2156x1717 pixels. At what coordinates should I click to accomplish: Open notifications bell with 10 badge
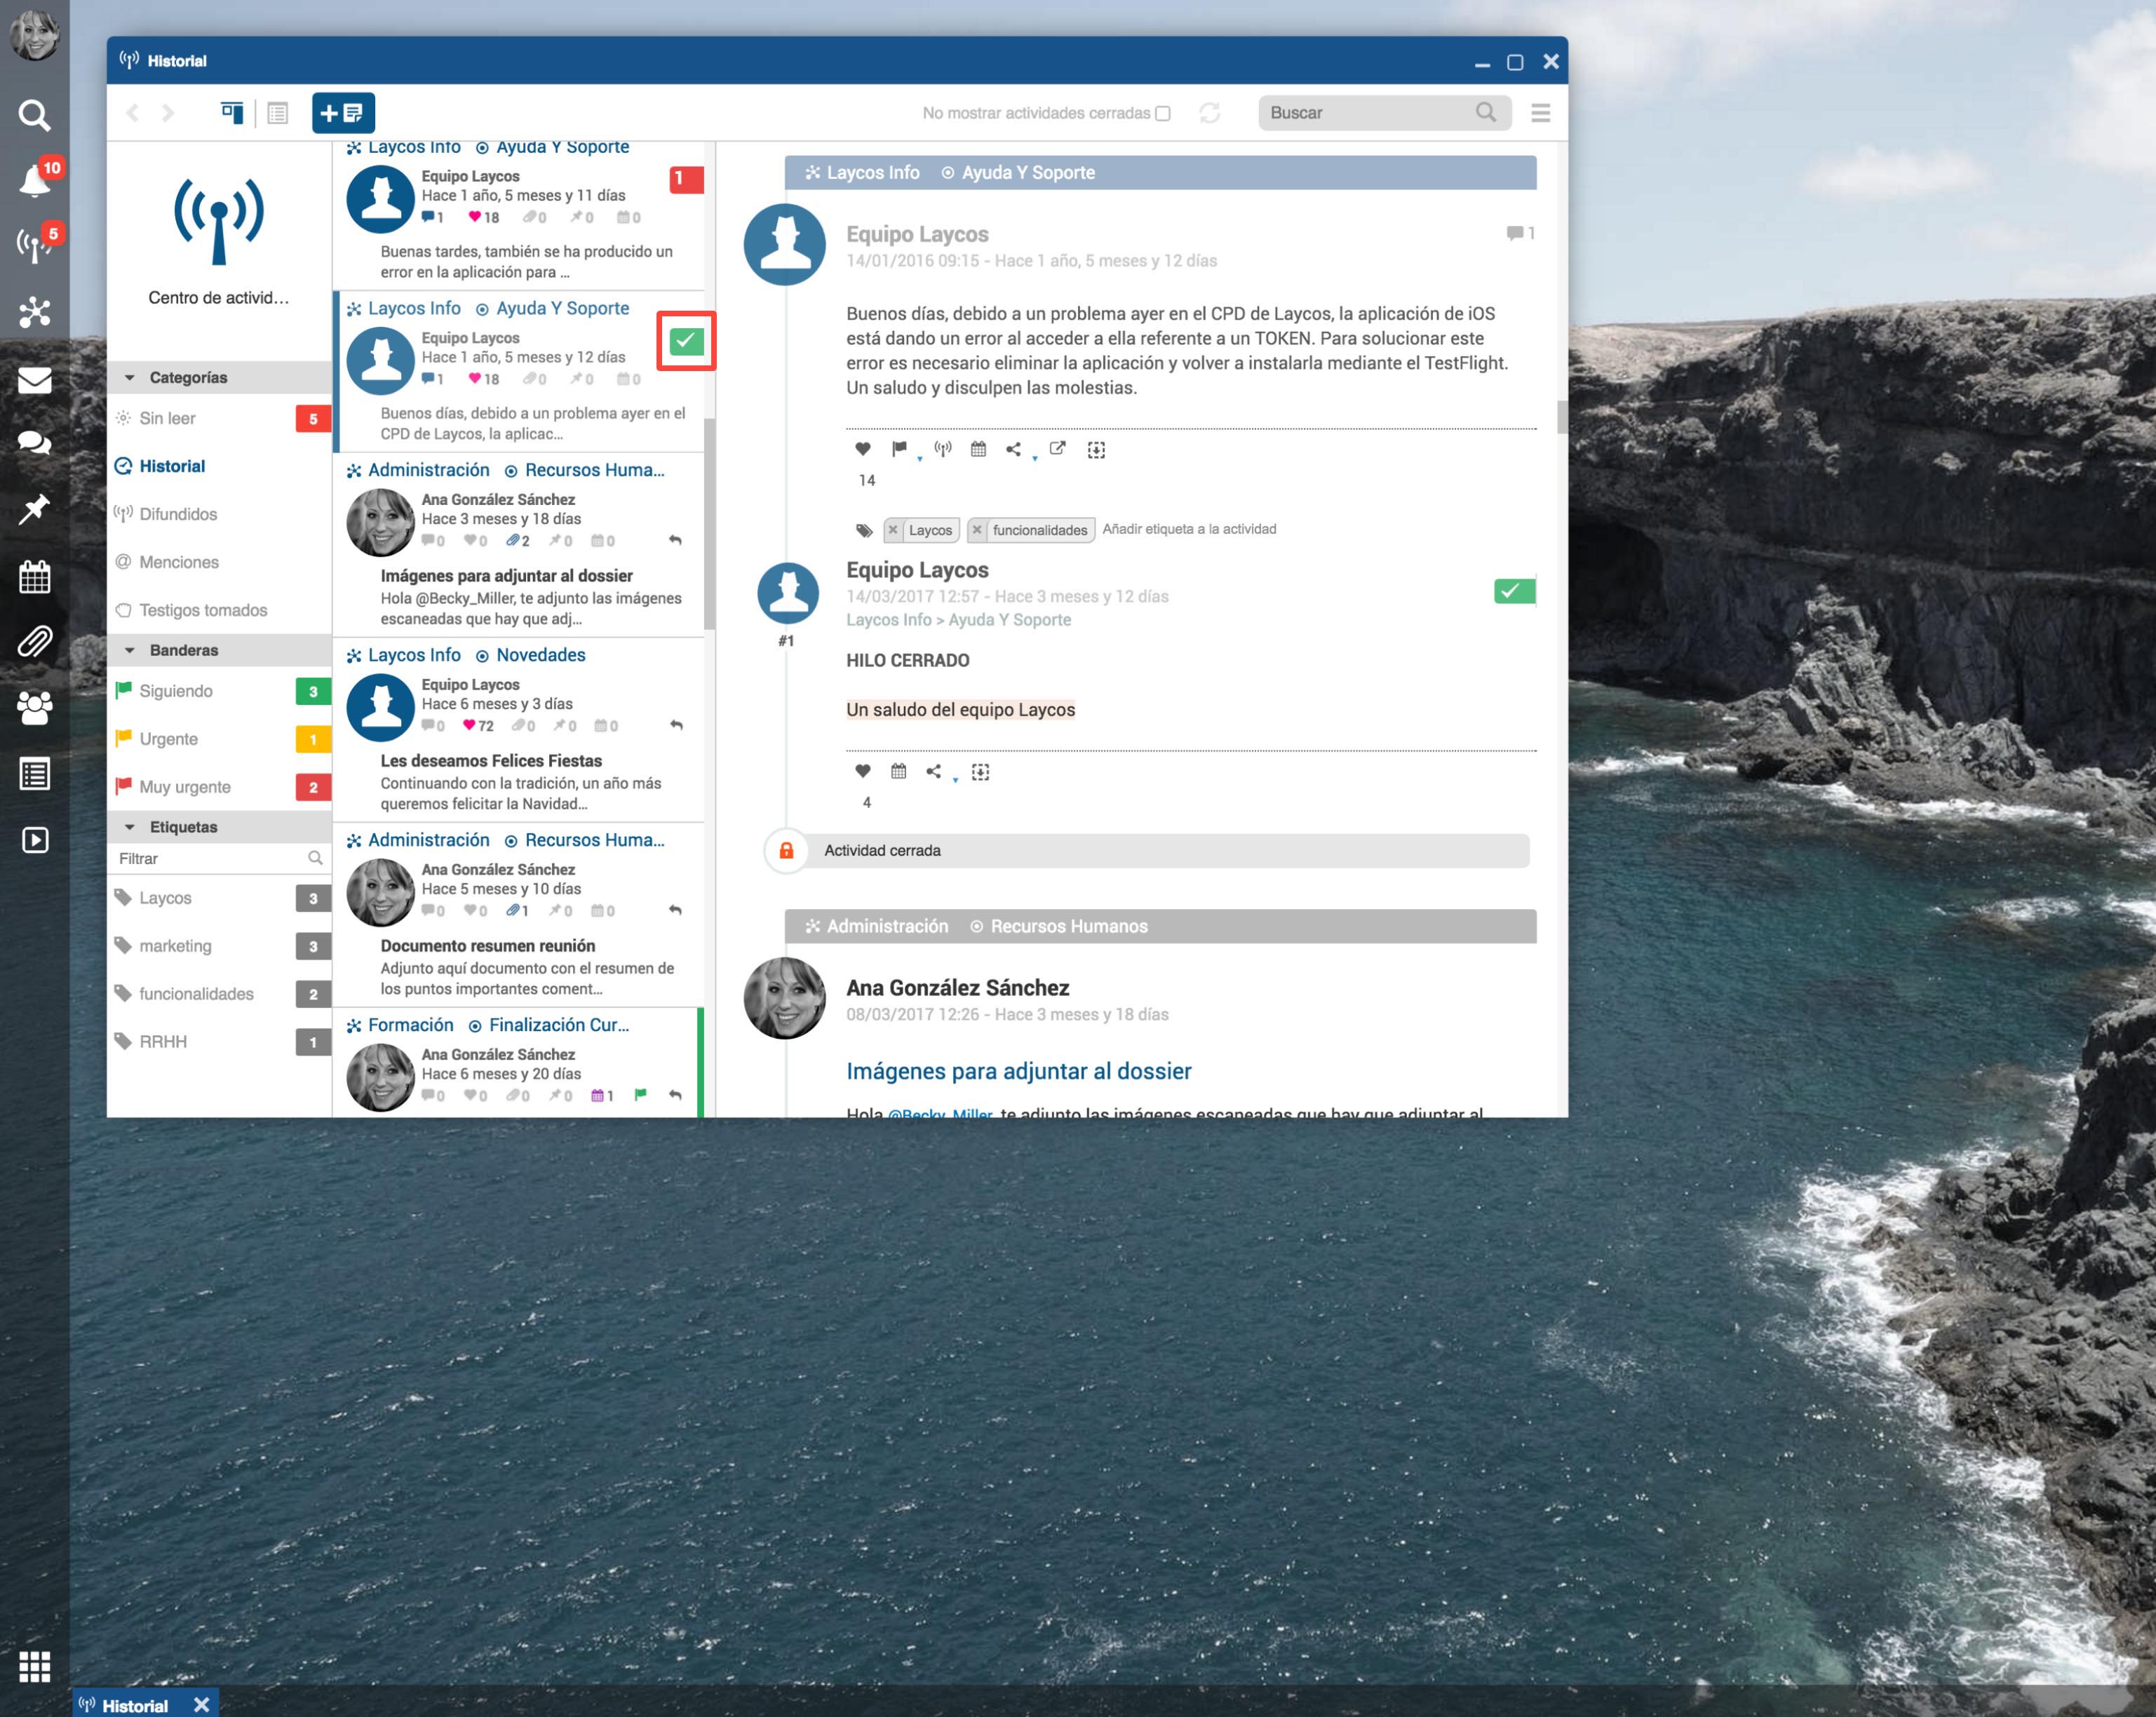(36, 180)
